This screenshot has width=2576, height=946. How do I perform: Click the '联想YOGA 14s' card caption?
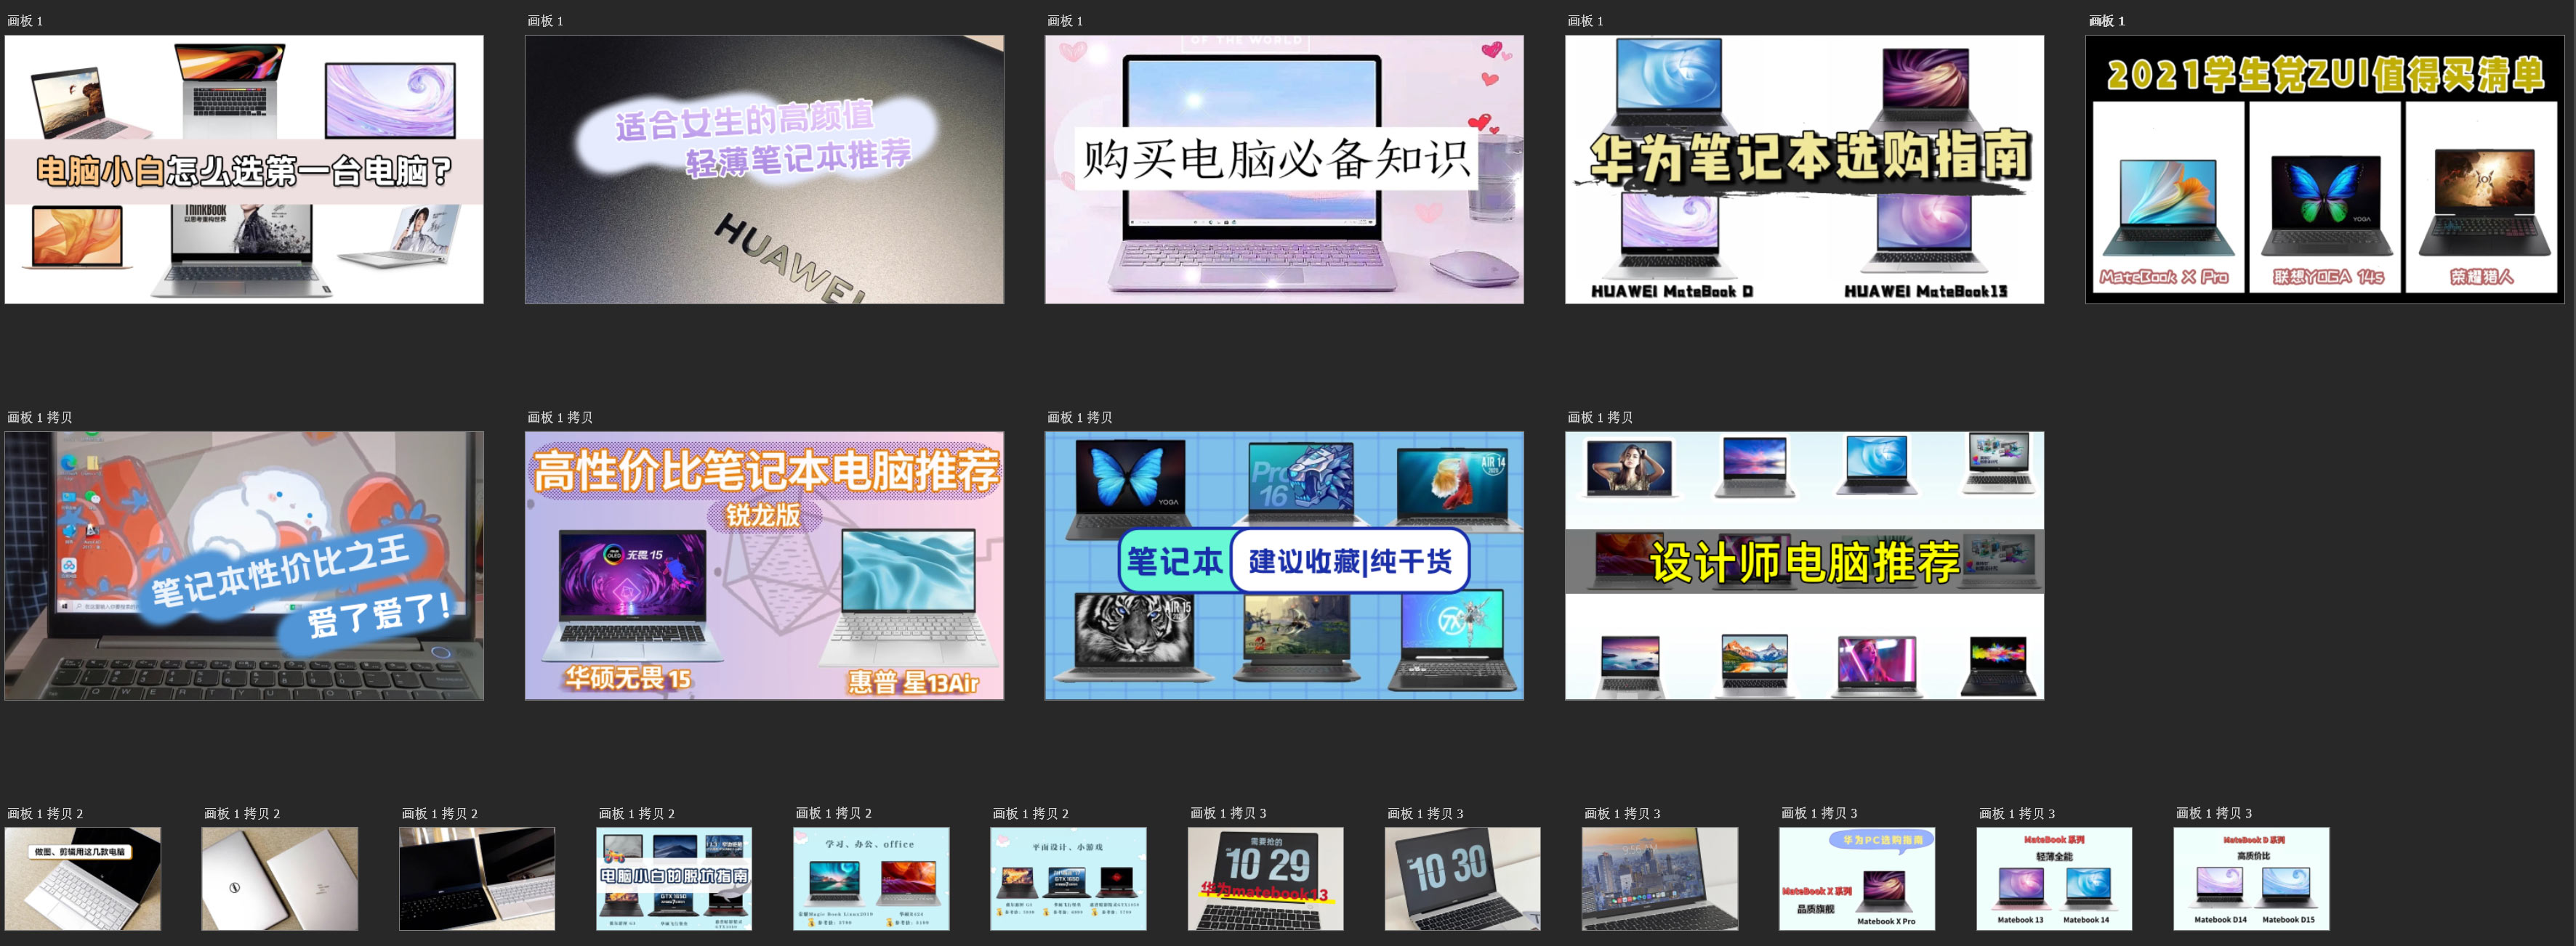coord(2328,277)
